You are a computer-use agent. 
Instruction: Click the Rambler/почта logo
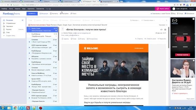11,13
